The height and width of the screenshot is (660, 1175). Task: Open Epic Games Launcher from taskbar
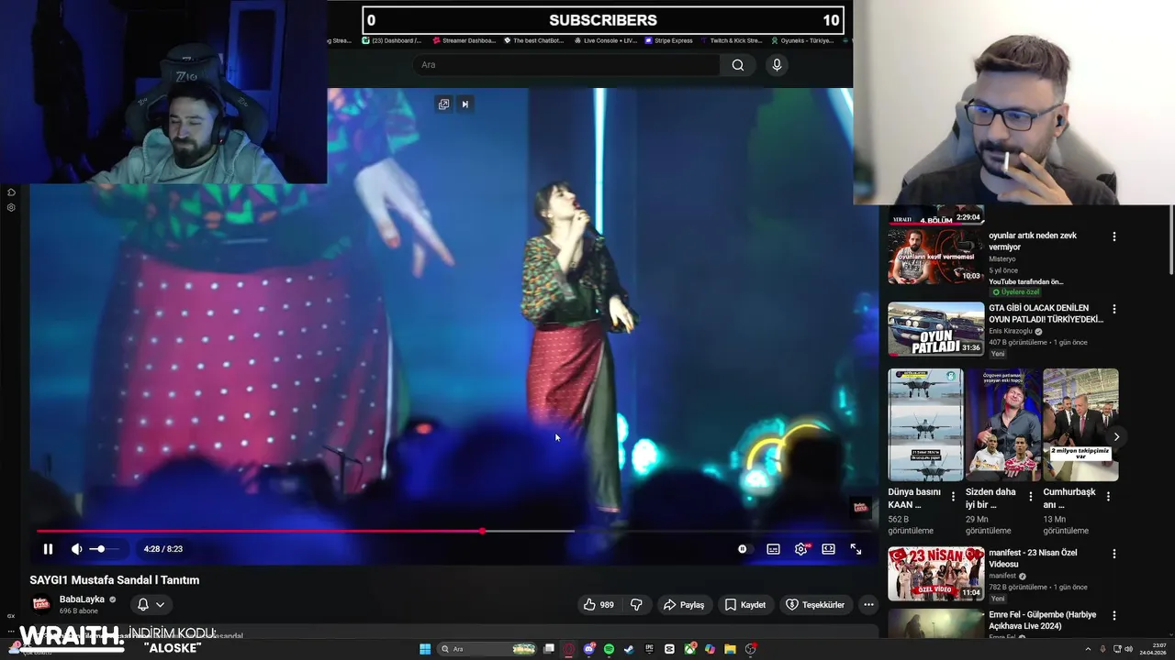649,649
